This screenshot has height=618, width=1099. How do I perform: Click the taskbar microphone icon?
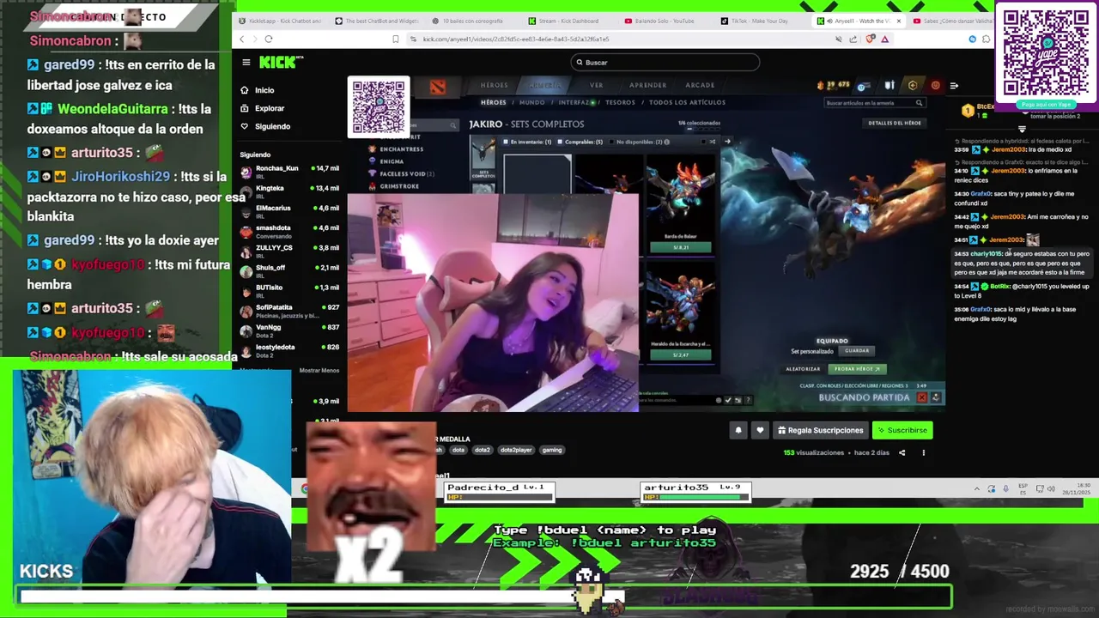coord(1005,488)
